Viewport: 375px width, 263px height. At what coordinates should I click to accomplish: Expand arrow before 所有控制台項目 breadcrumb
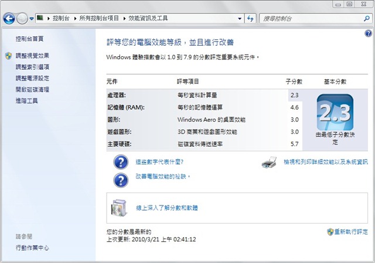75,18
